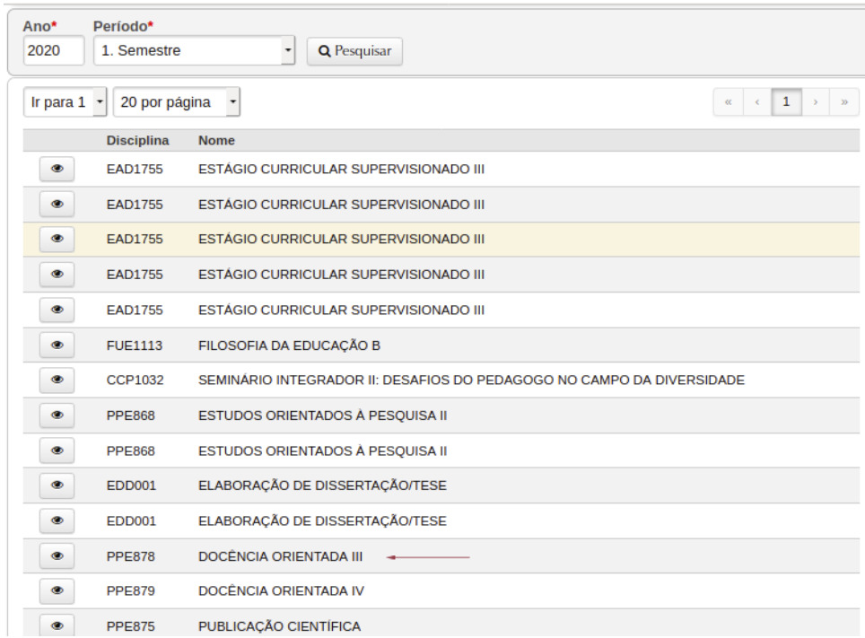Go to next page arrow
The image size is (865, 638).
pos(815,102)
